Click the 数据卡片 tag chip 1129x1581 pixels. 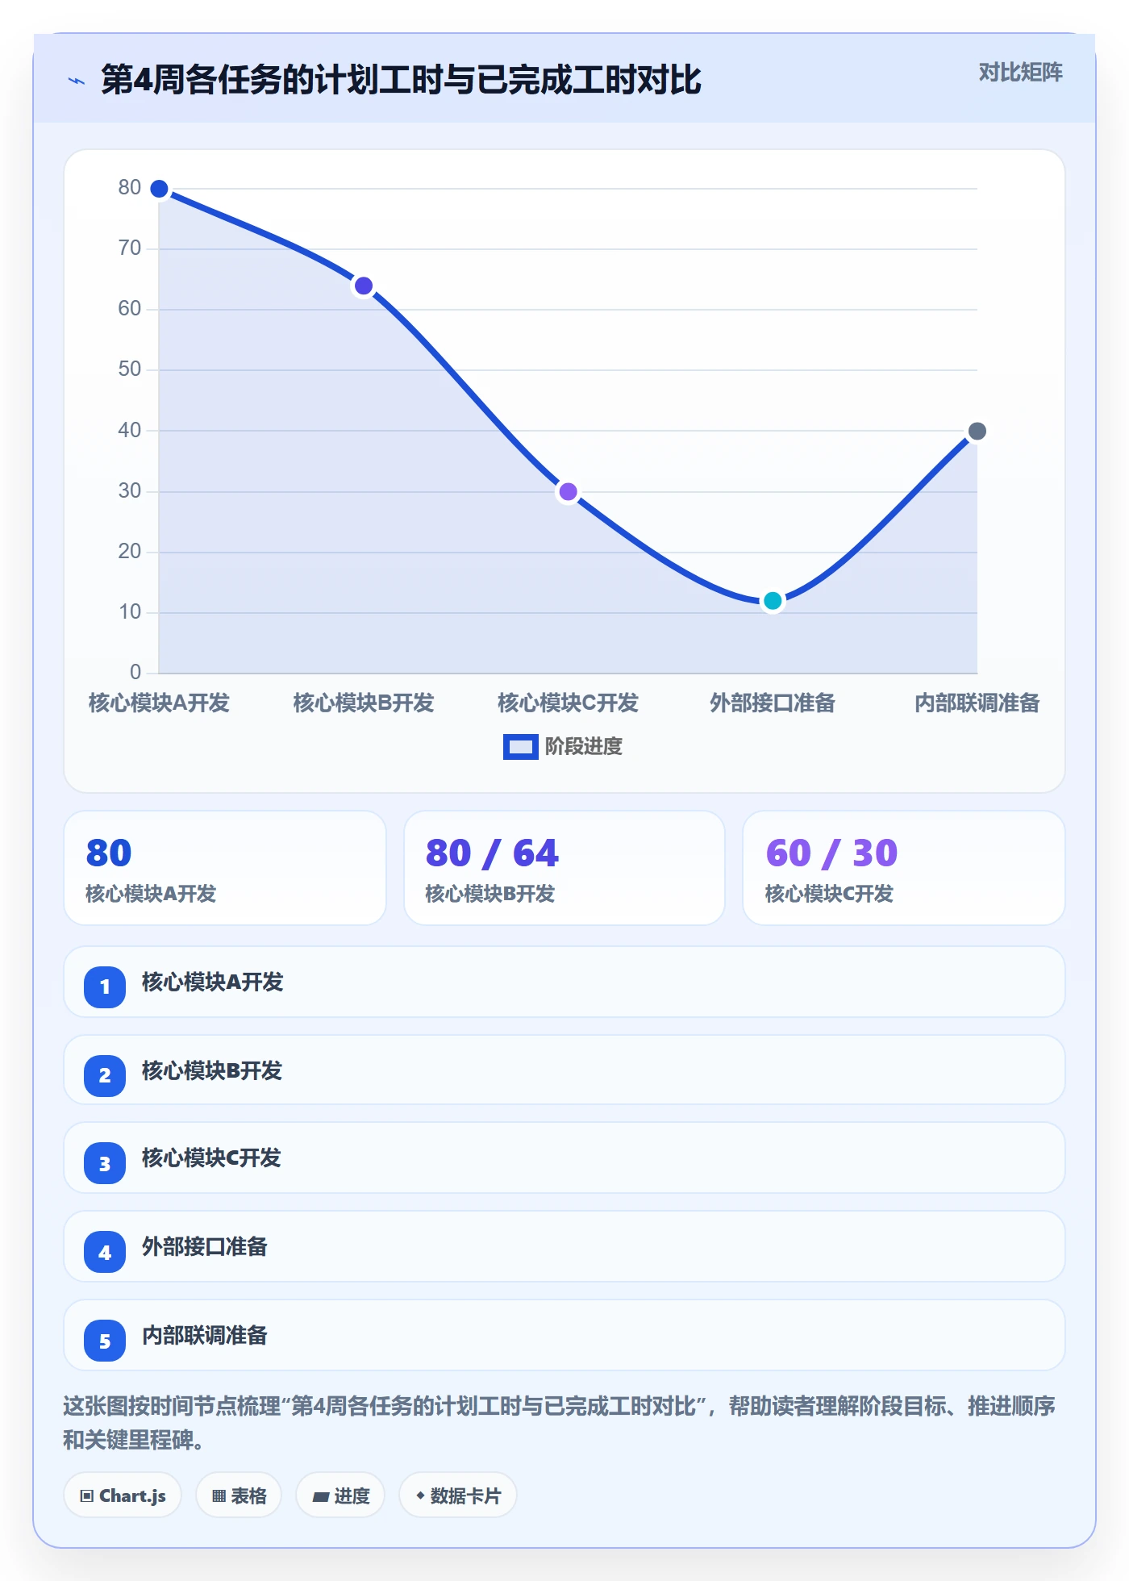458,1495
